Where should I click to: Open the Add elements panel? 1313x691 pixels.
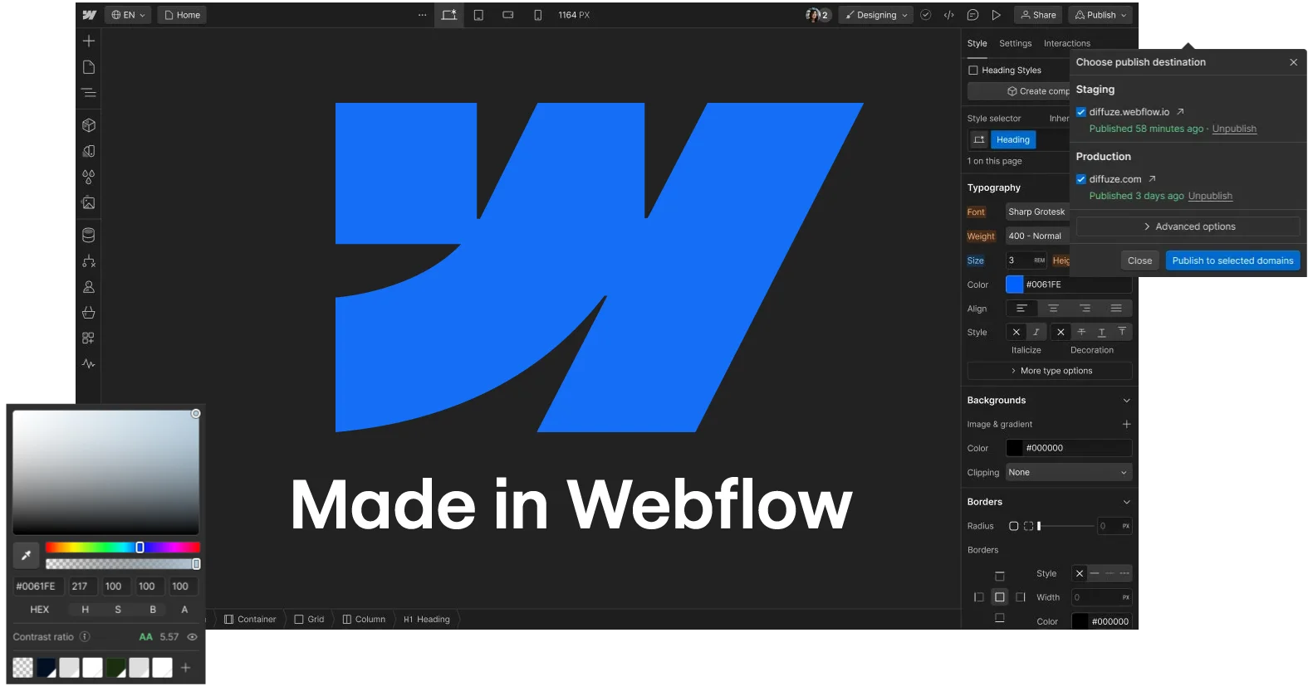coord(89,41)
